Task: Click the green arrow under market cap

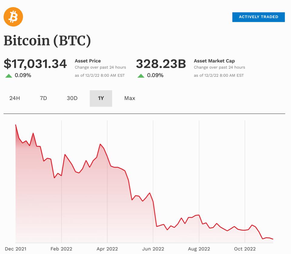Action: coord(141,76)
